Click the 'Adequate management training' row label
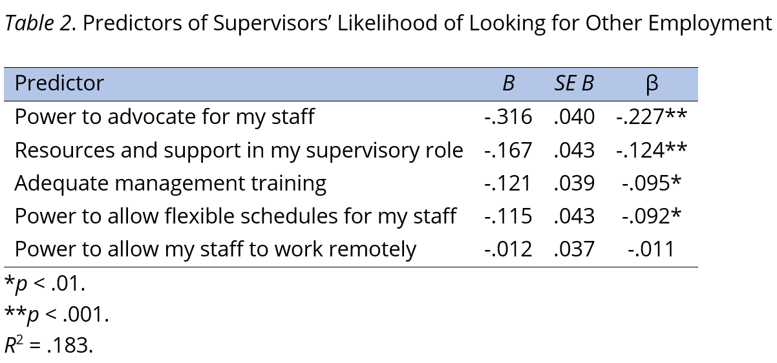The image size is (777, 363). click(170, 183)
